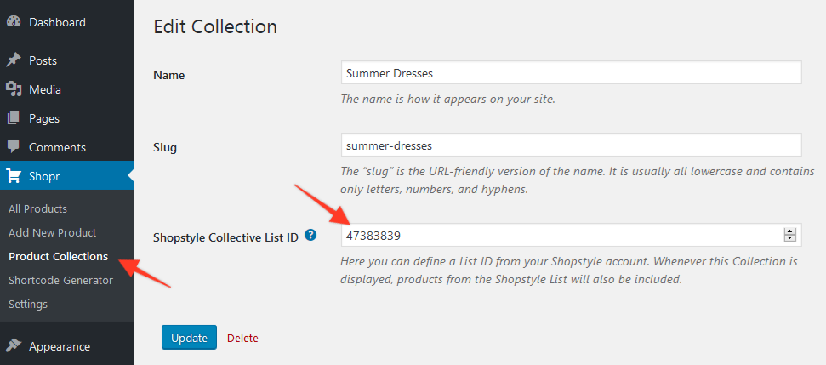
Task: Increase List ID with stepper up arrow
Action: (789, 231)
